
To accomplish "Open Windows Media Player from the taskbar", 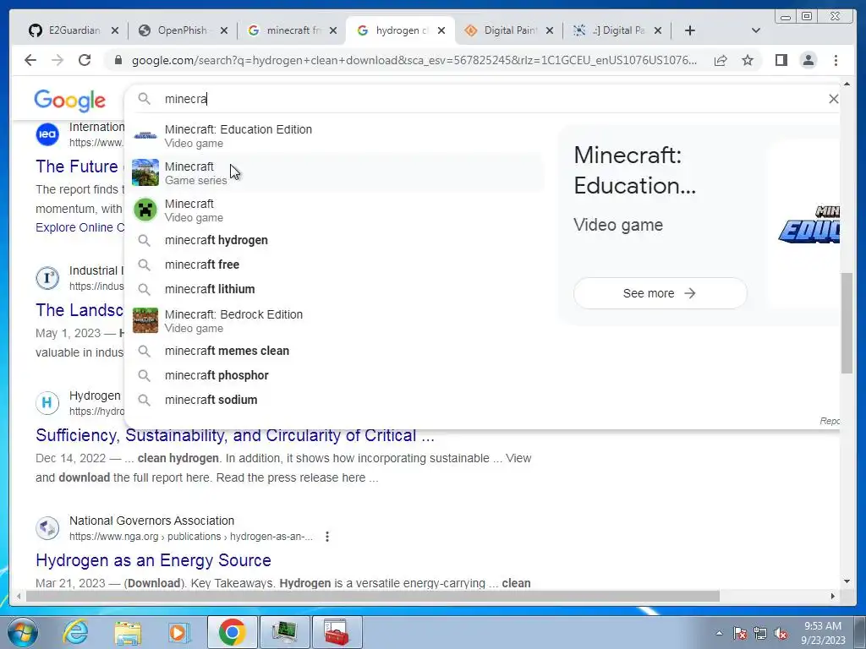I will tap(178, 632).
